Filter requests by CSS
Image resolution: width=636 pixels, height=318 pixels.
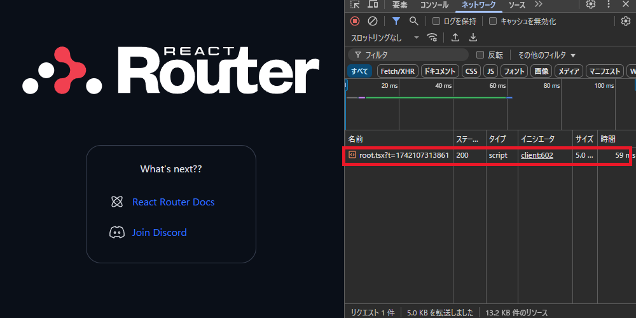[471, 71]
